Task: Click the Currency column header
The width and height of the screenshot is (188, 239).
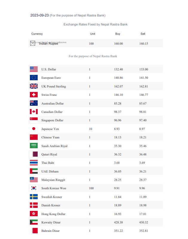Action: coord(37,34)
